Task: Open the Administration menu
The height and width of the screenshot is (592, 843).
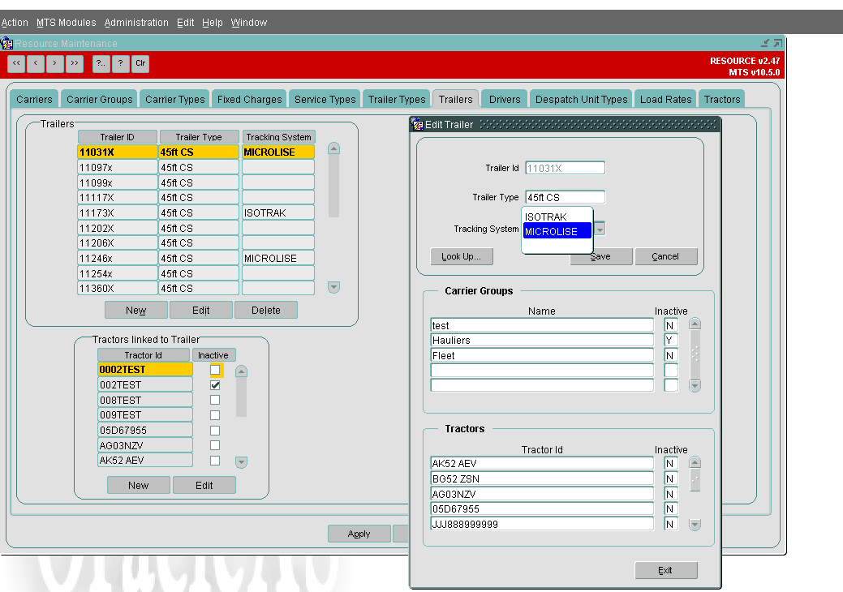Action: pyautogui.click(x=136, y=23)
